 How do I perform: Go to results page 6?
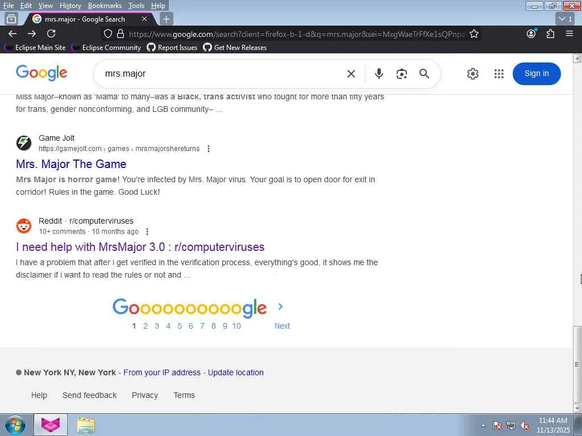pos(191,326)
